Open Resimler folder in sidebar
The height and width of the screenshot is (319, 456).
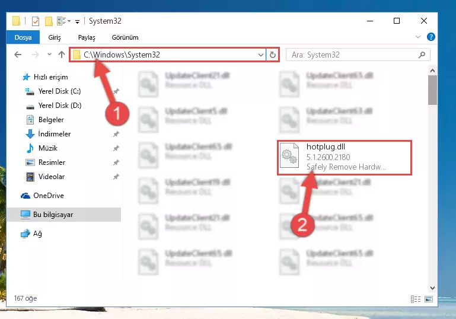point(52,162)
